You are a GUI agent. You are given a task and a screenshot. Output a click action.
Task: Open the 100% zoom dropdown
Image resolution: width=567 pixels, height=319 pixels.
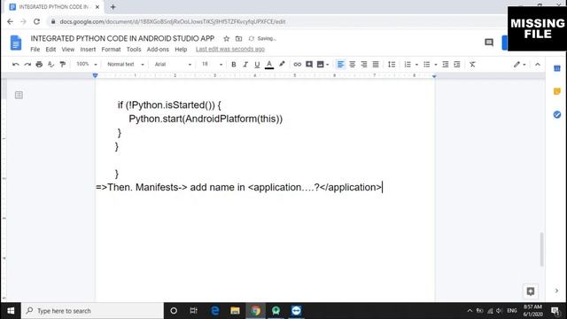[x=87, y=64]
